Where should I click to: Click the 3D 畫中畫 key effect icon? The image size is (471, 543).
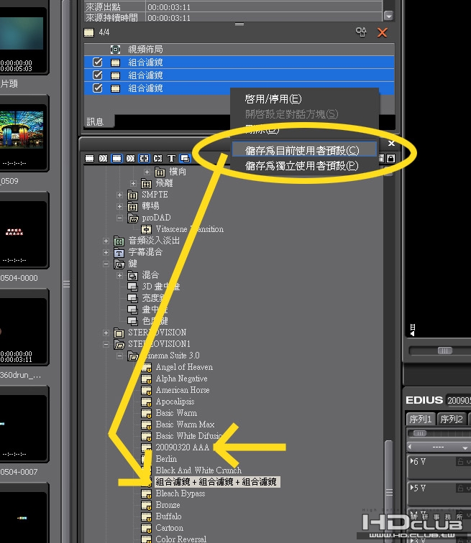133,287
